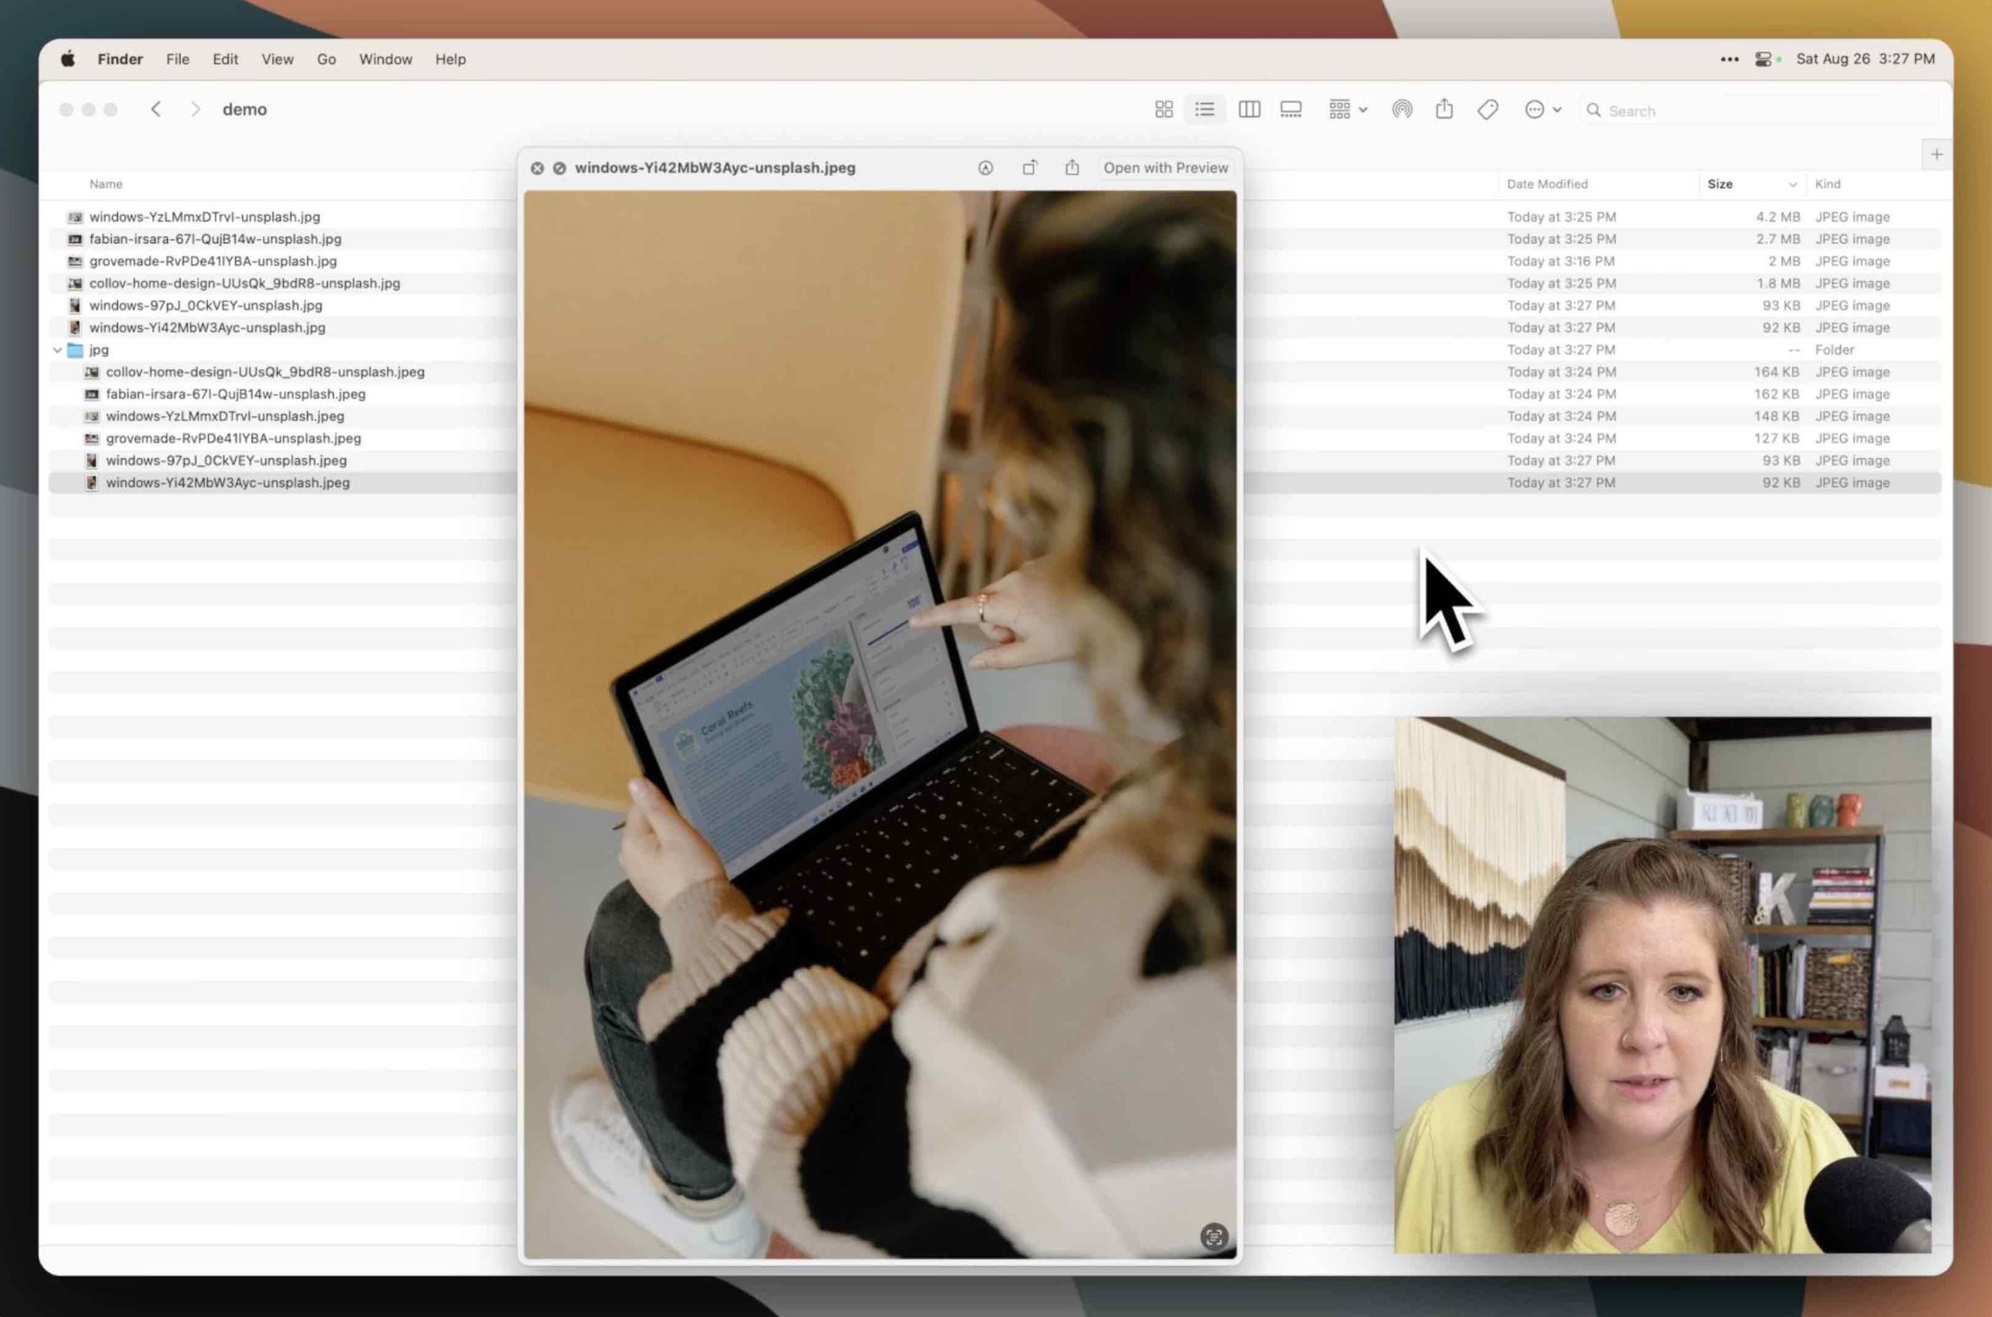Select the jpg folder row
The height and width of the screenshot is (1317, 1992).
pyautogui.click(x=995, y=350)
